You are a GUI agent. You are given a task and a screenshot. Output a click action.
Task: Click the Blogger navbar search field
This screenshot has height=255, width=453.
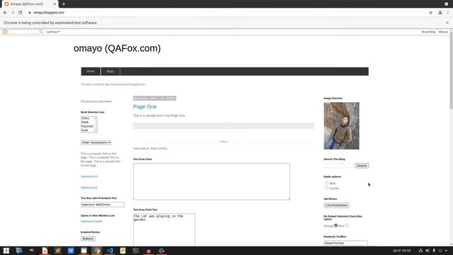pos(24,32)
